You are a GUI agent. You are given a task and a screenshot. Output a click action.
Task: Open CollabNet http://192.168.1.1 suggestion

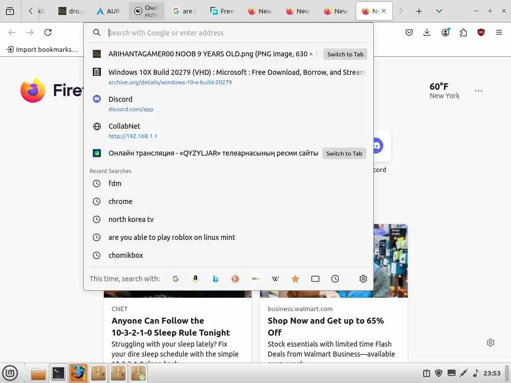click(x=229, y=131)
